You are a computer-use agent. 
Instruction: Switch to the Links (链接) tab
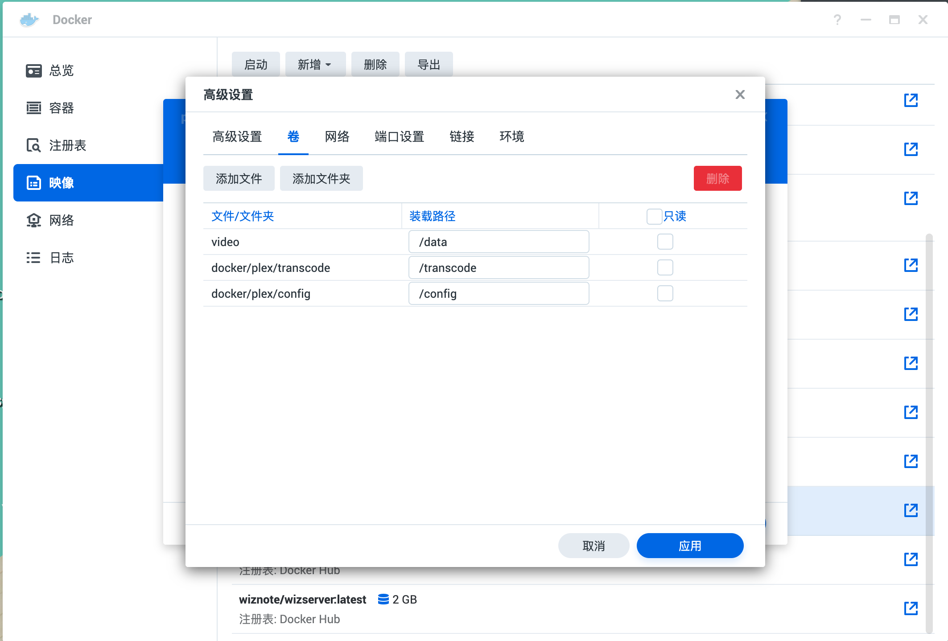[x=462, y=136]
